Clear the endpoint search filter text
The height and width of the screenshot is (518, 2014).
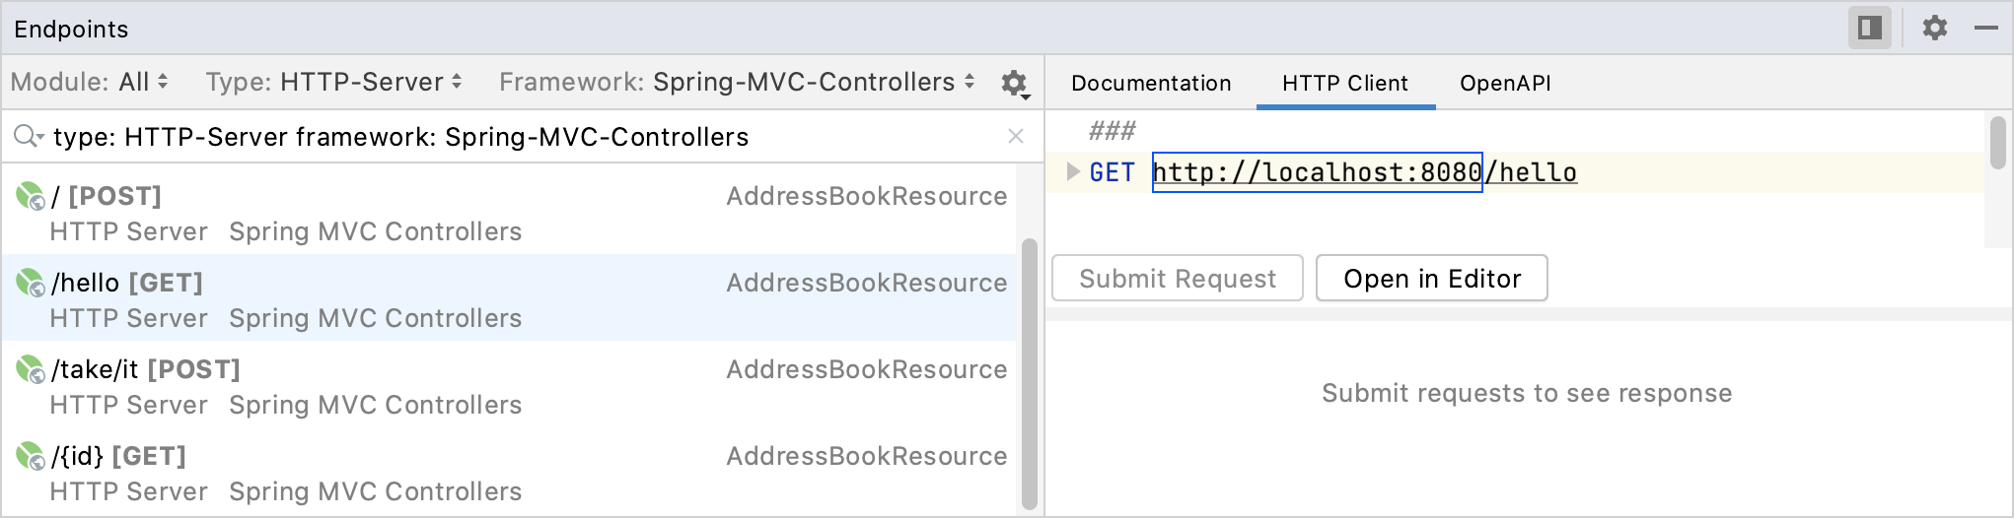coord(1016,136)
